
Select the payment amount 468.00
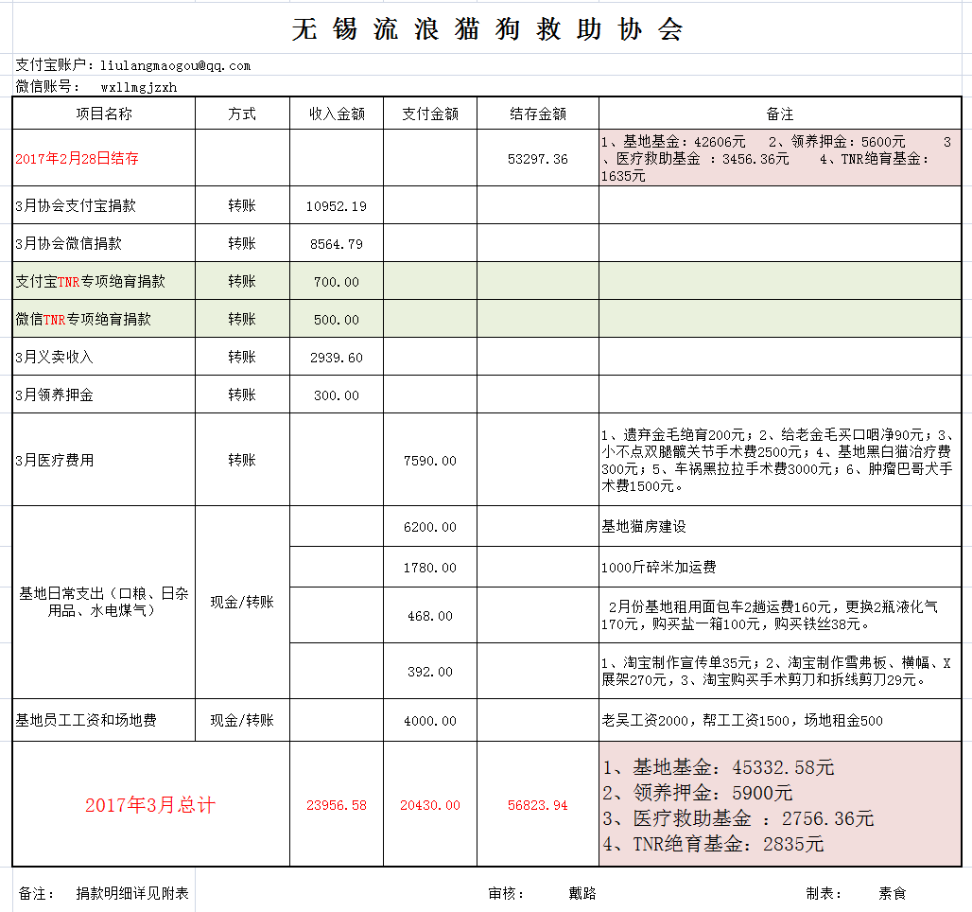(430, 616)
